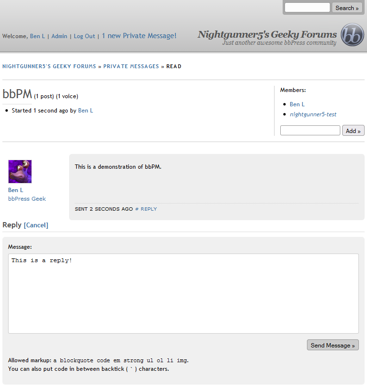The width and height of the screenshot is (367, 387).
Task: Cancel the reply form
Action: click(x=36, y=225)
